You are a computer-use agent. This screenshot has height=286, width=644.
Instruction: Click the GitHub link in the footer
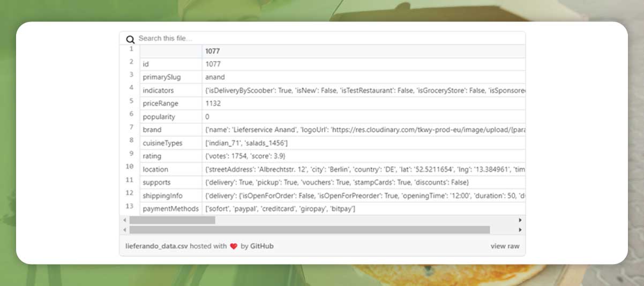pos(262,246)
